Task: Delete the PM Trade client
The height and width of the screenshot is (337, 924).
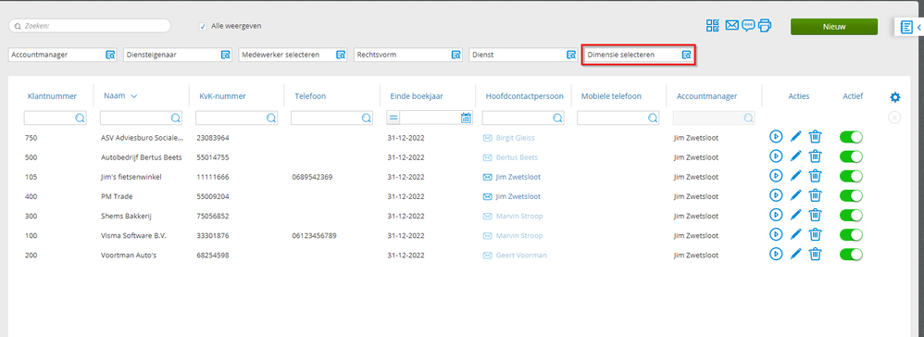Action: (815, 195)
